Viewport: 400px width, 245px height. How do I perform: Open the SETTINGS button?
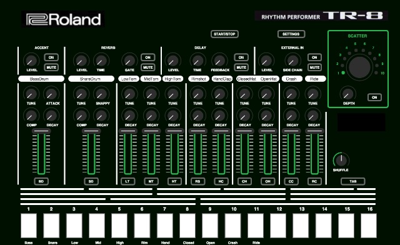tap(291, 34)
